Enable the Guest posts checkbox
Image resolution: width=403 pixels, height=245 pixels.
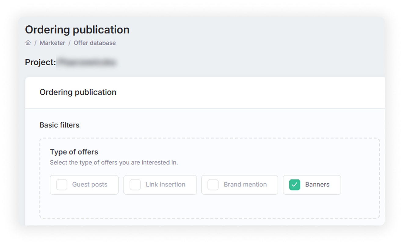pos(62,185)
